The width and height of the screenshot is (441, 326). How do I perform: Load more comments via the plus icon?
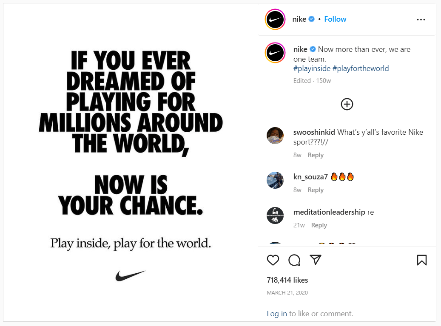pyautogui.click(x=347, y=104)
